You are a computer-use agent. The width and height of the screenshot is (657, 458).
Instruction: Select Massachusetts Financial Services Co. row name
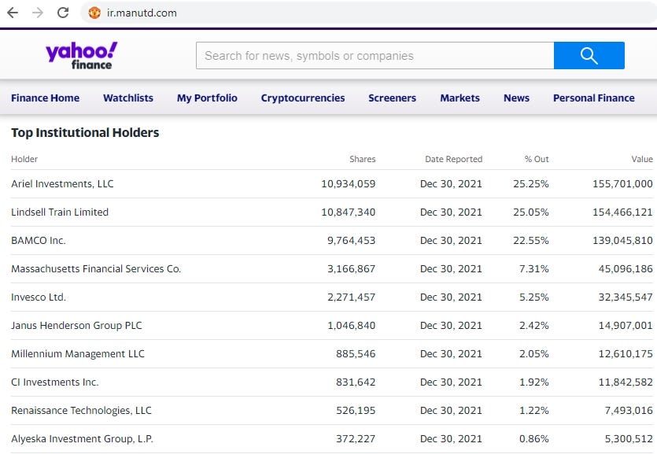tap(96, 268)
